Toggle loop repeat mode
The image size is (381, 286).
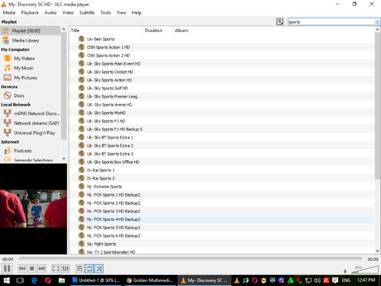tap(89, 268)
